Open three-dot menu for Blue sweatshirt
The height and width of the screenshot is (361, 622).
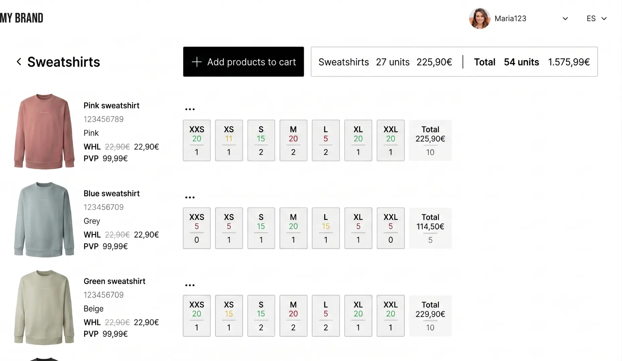coord(190,198)
